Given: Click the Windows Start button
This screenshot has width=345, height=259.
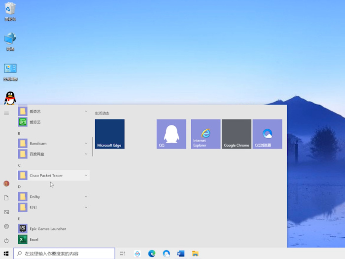Looking at the screenshot, I should [6, 254].
